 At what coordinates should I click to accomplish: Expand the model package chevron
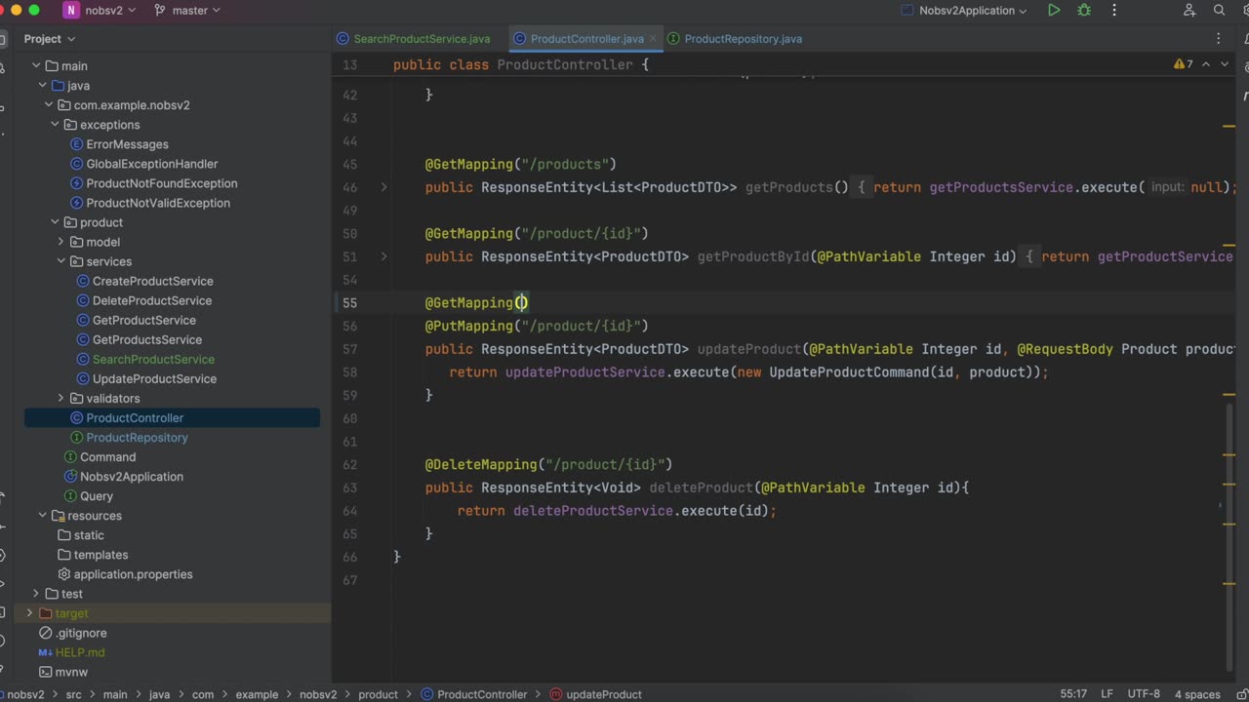tap(60, 242)
